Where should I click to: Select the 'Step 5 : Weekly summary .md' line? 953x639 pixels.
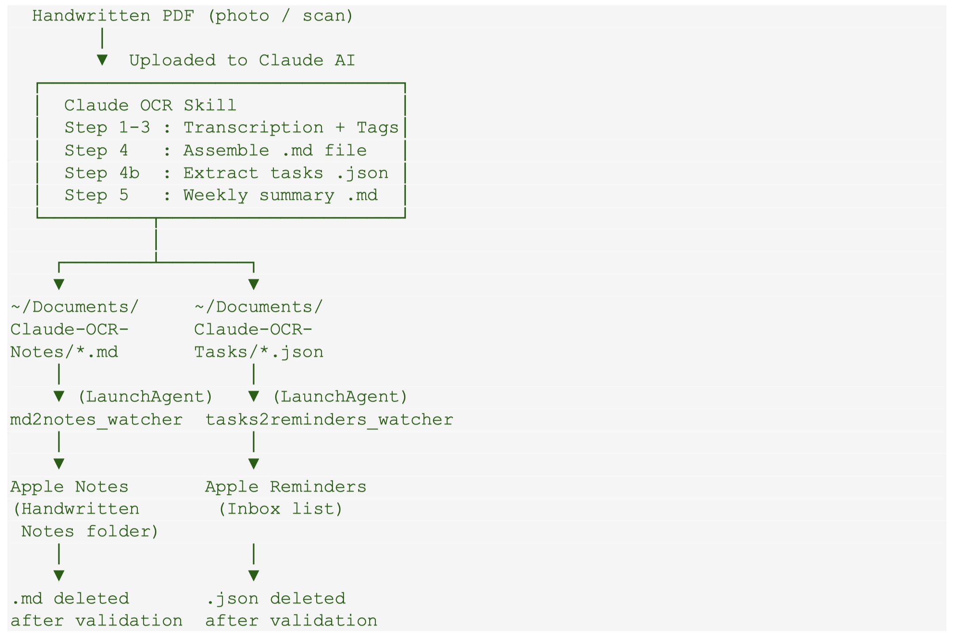pyautogui.click(x=221, y=195)
